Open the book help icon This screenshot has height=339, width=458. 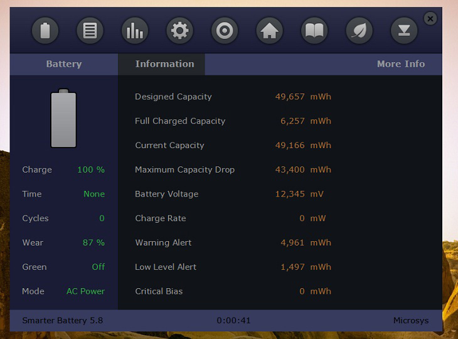tap(314, 30)
